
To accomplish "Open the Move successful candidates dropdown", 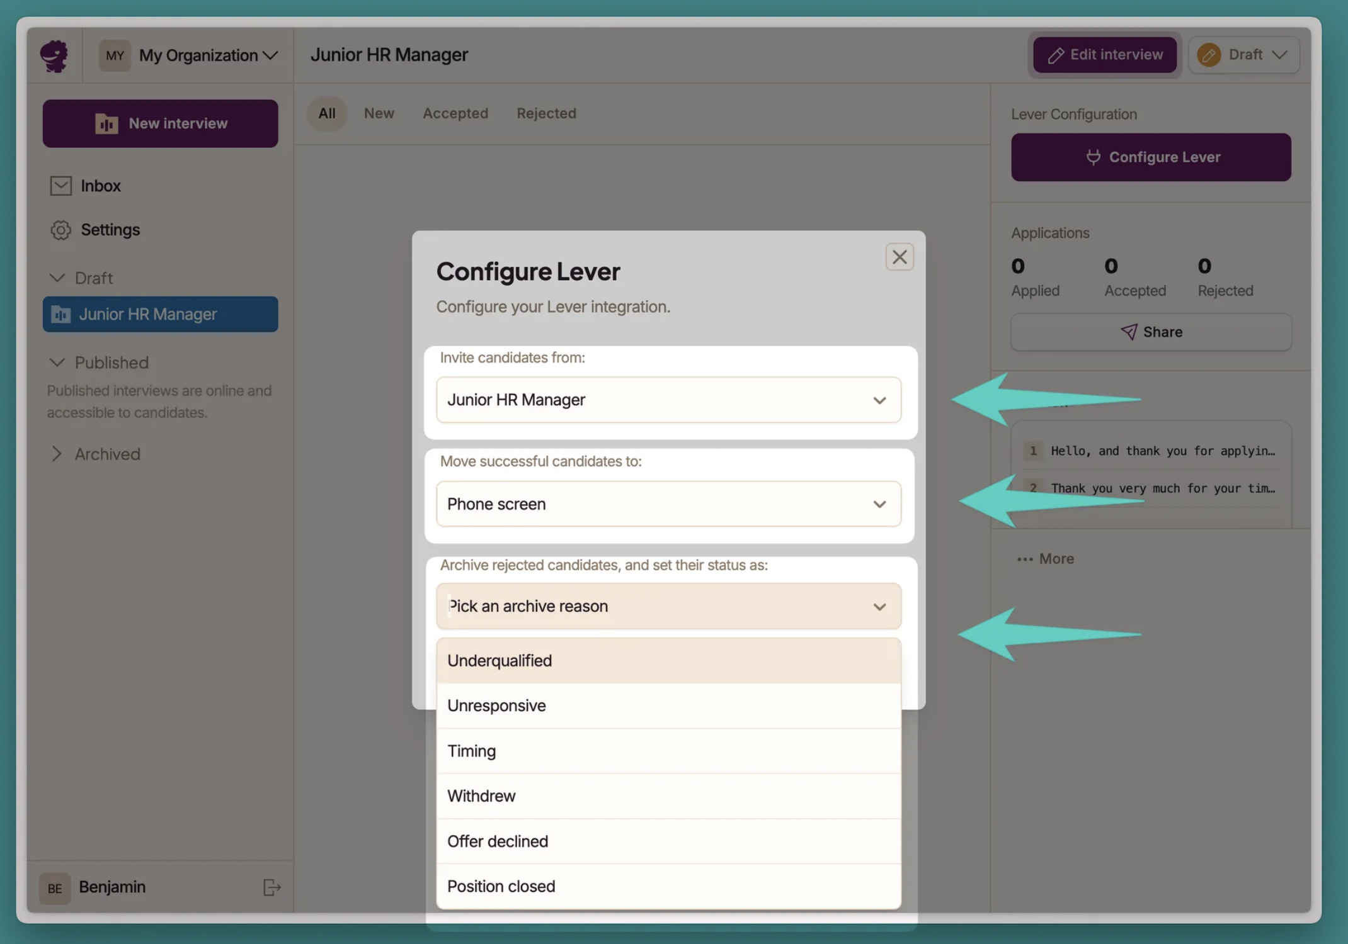I will click(x=668, y=504).
